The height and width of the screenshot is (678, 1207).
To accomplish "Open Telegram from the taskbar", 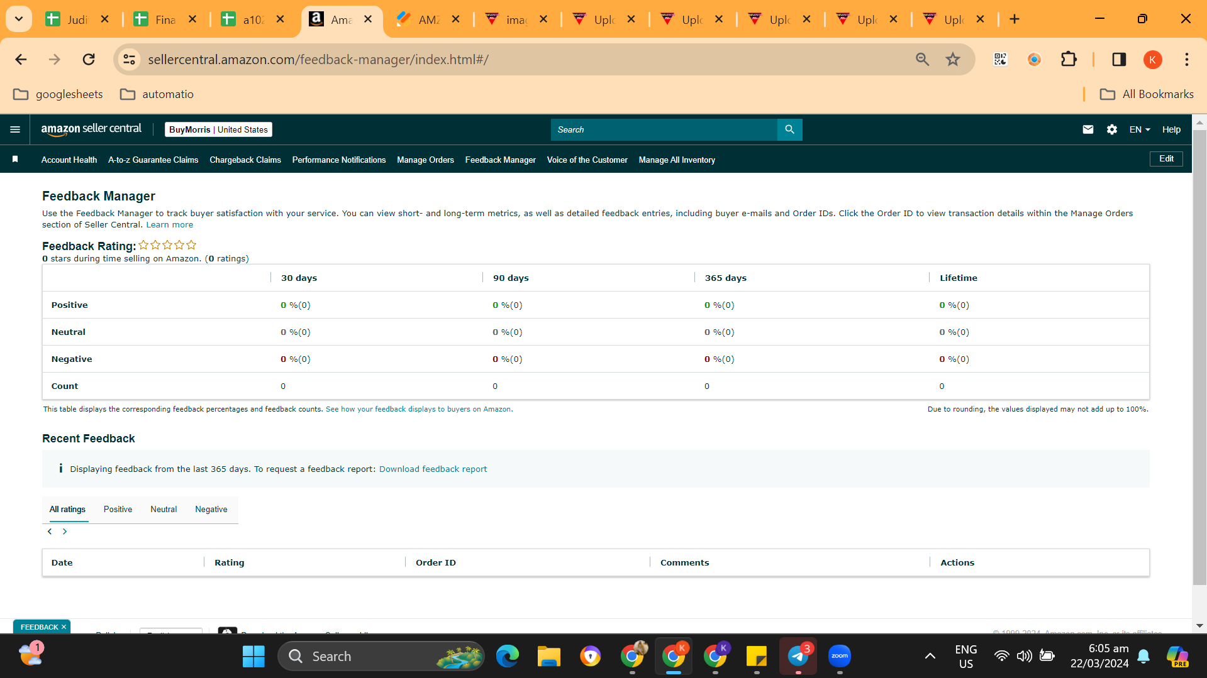I will [x=798, y=656].
